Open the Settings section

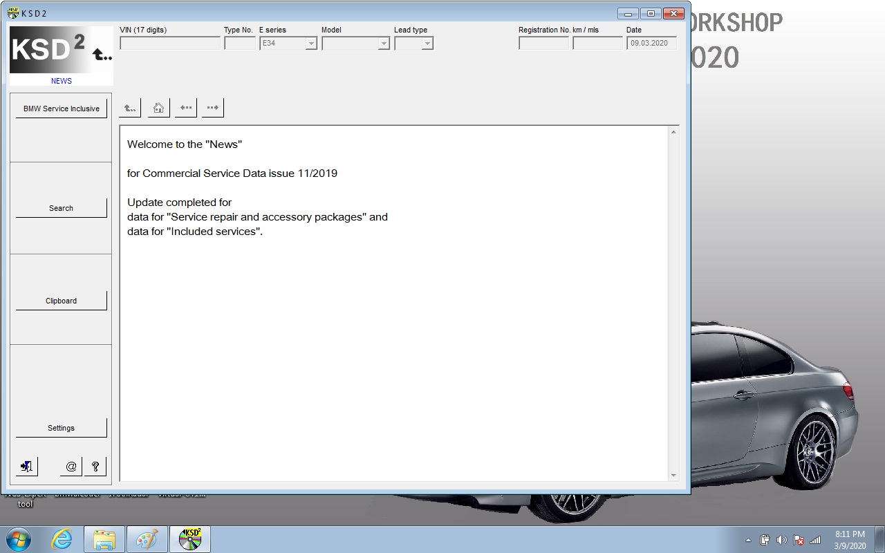pos(62,428)
